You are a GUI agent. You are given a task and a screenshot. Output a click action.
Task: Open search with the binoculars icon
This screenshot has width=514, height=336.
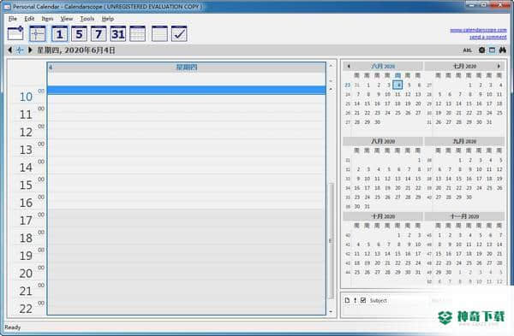coord(503,50)
